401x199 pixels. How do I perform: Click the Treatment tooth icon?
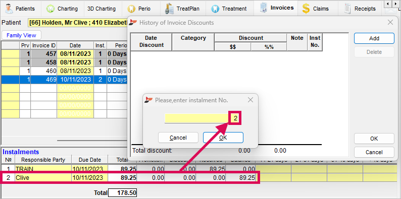[215, 9]
